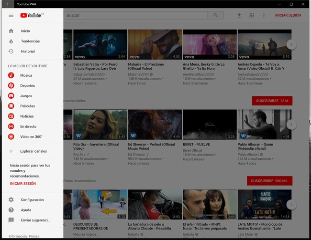Open the three-dot settings menu
The width and height of the screenshot is (311, 240).
point(264,15)
